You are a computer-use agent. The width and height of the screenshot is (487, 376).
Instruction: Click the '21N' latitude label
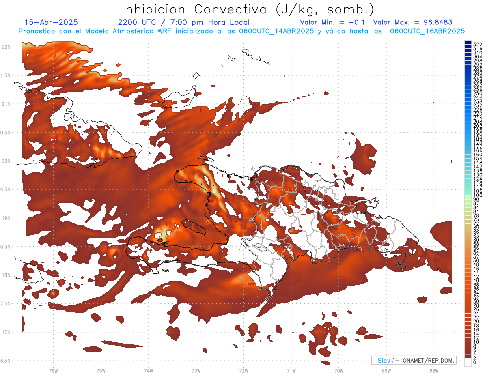6,104
